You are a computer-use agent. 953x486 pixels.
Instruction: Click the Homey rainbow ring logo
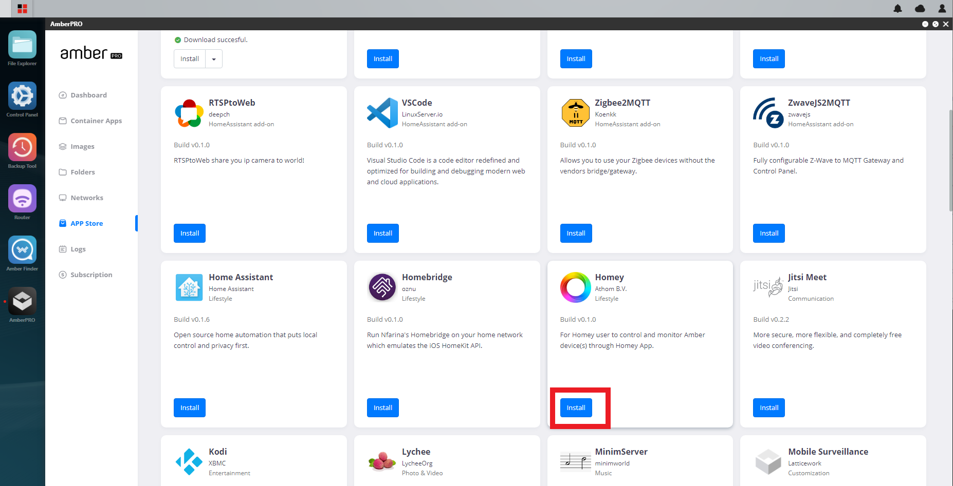(575, 287)
